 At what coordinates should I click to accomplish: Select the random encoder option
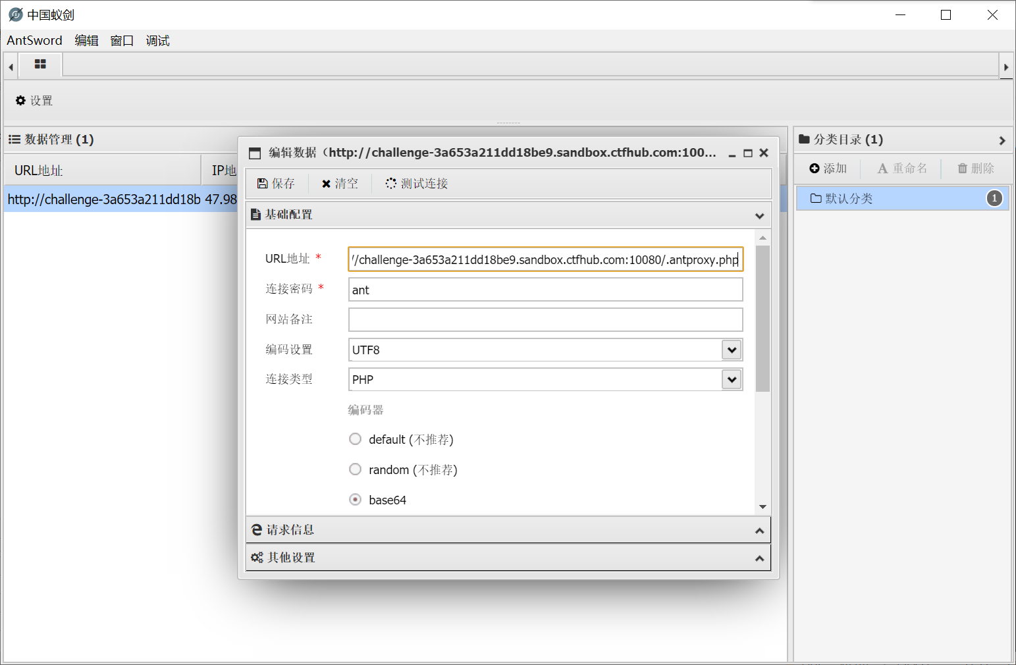pyautogui.click(x=355, y=469)
